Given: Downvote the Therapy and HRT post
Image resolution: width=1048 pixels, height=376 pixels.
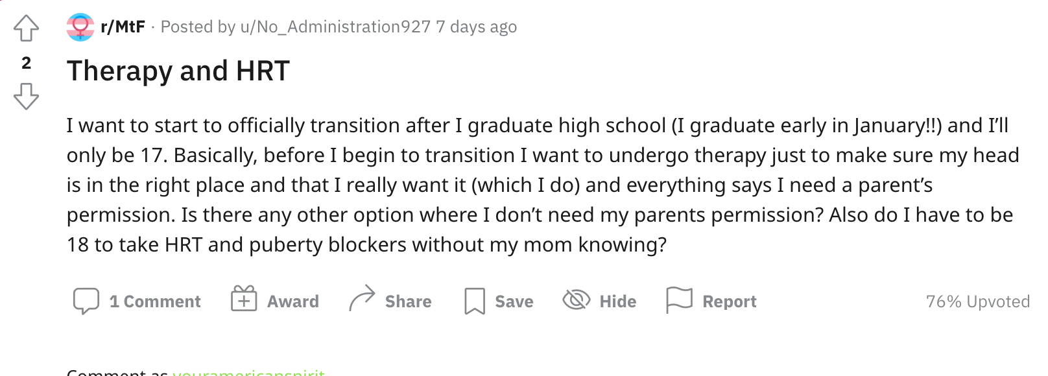Looking at the screenshot, I should click(27, 96).
